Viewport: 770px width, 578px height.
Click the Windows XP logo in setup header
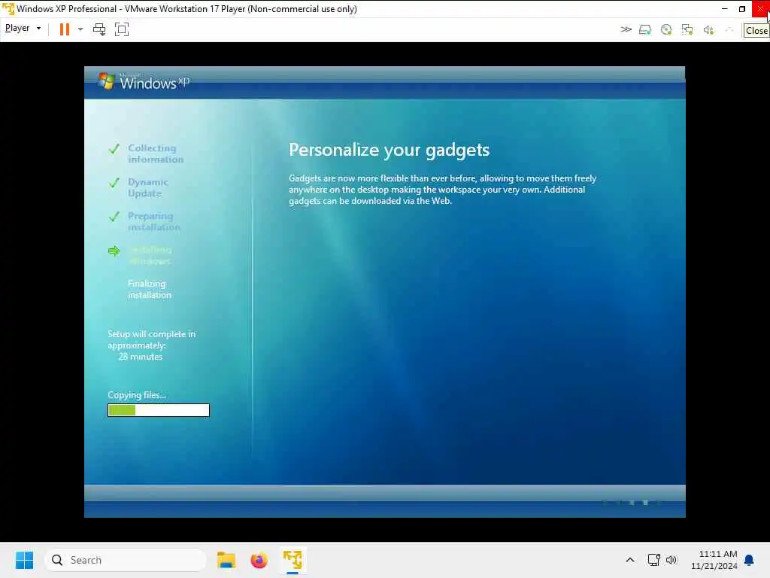(144, 81)
